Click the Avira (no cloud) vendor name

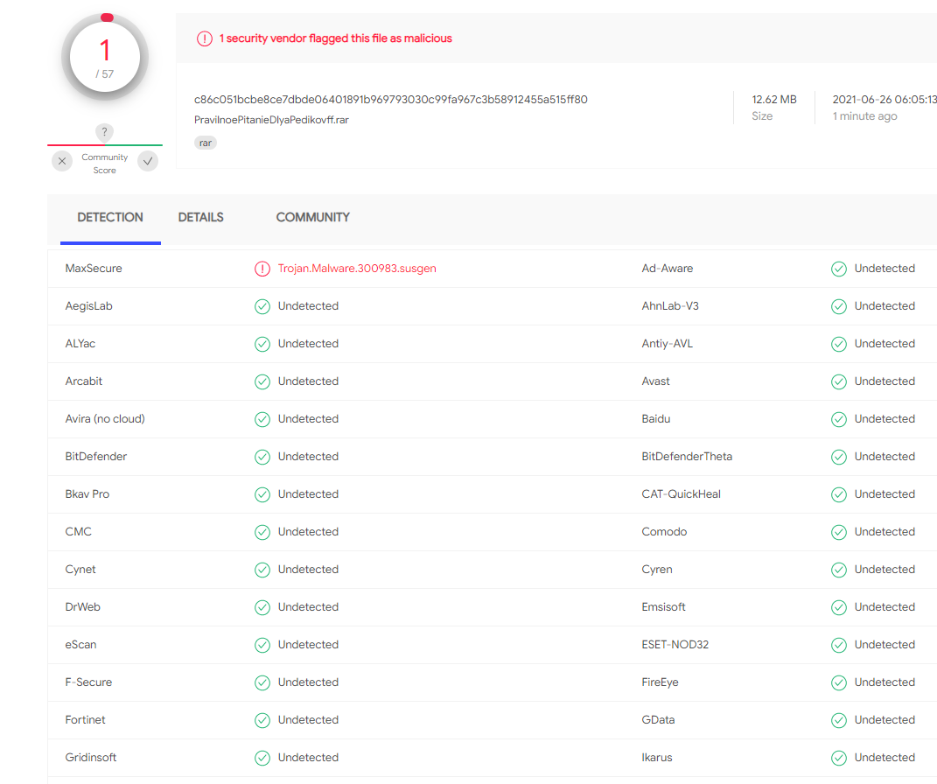[x=105, y=419]
